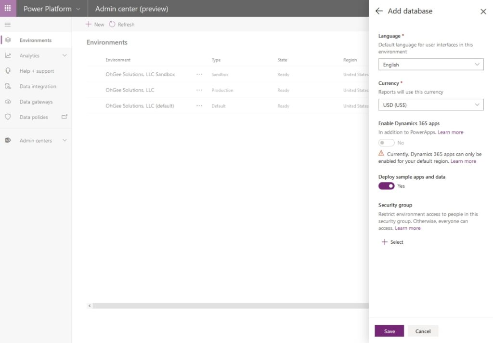
Task: Open the Currency dropdown
Action: 430,105
